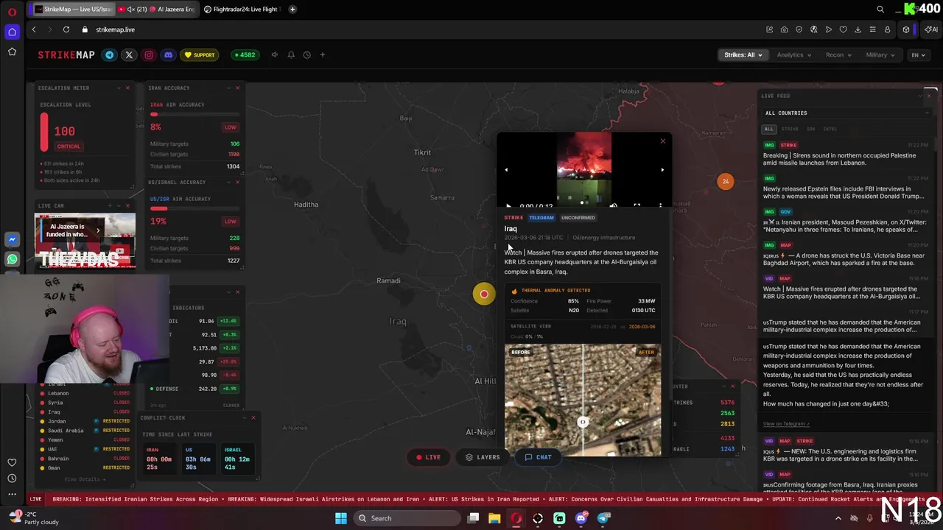Go back in browser history
This screenshot has width=943, height=530.
point(34,29)
